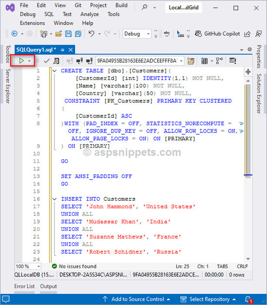267x305 pixels.
Task: Open the GitHub Copilot button
Action: pyautogui.click(x=217, y=33)
